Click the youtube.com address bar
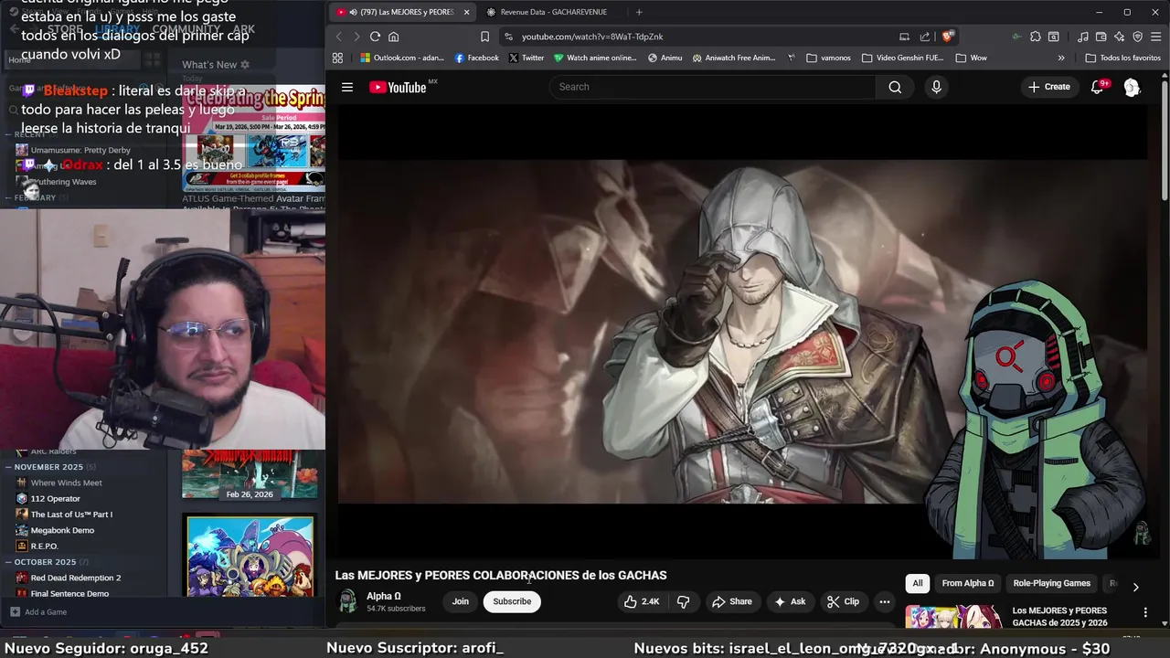This screenshot has width=1170, height=658. [695, 37]
